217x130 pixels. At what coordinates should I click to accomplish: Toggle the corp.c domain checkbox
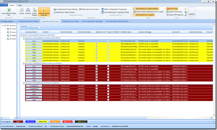pyautogui.click(x=11, y=32)
